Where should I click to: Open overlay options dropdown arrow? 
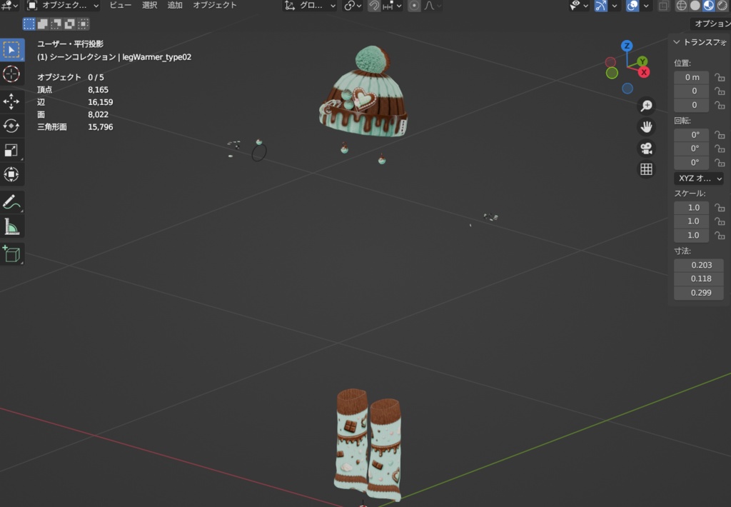click(x=646, y=6)
